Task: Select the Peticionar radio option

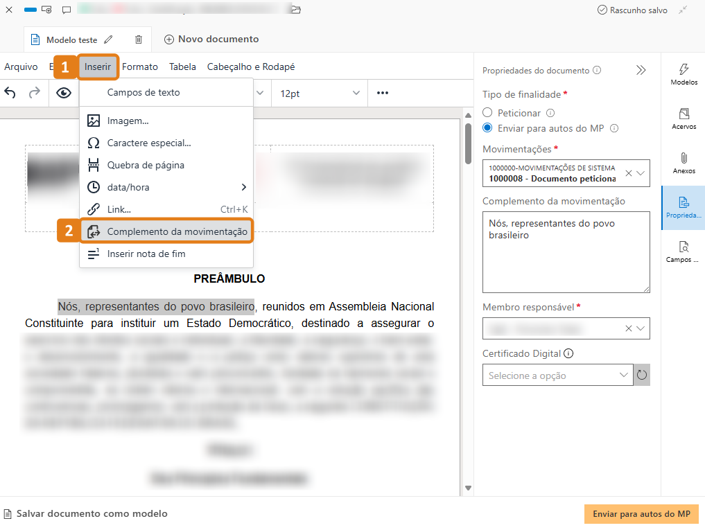Action: 487,112
